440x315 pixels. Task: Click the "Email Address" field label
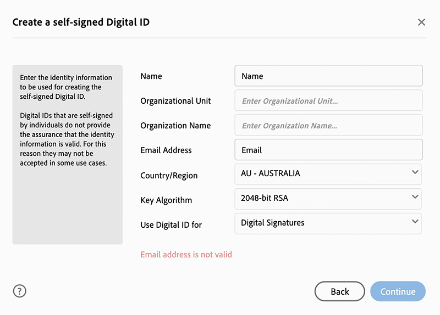click(166, 150)
